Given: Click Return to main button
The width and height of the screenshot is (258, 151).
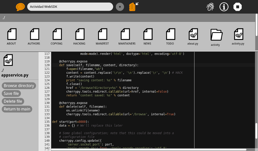Looking at the screenshot, I should pyautogui.click(x=17, y=109).
